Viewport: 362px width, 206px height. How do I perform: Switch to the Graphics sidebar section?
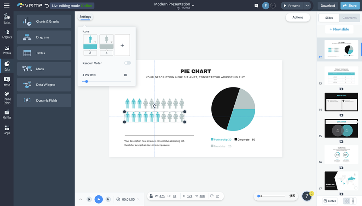tap(7, 34)
